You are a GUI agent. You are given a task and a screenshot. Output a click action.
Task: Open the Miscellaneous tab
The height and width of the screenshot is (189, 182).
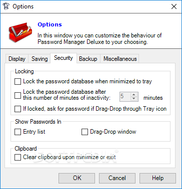click(120, 59)
